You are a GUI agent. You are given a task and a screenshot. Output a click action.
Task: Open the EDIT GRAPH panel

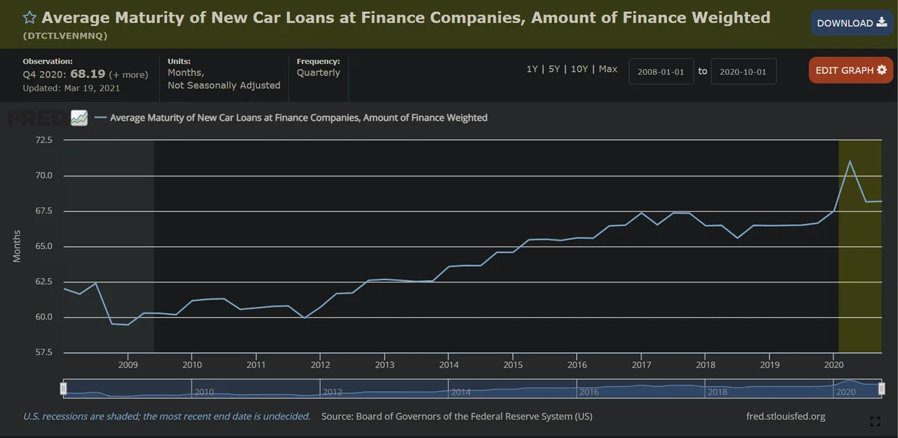tap(851, 70)
